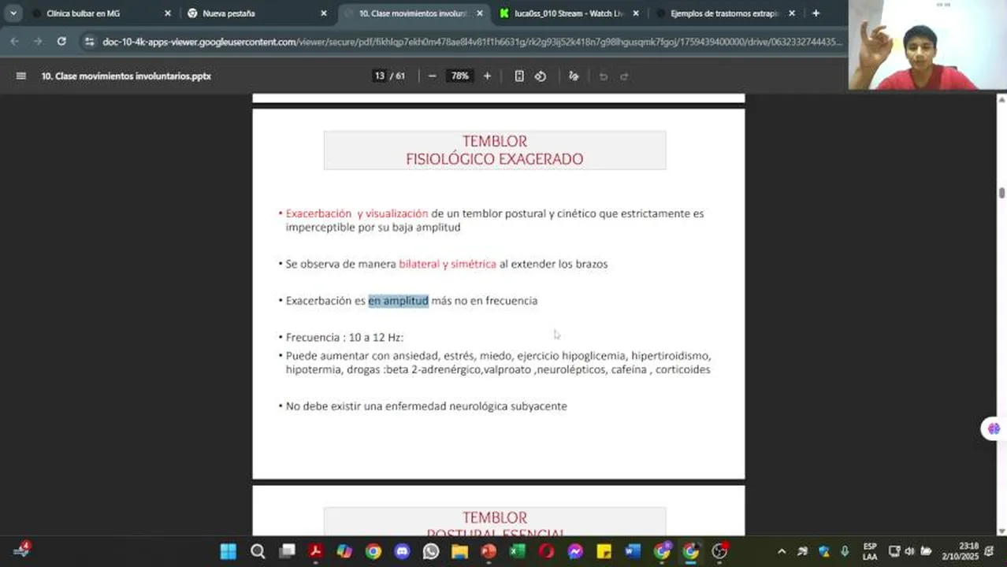
Task: Open Opera browser from taskbar
Action: click(546, 551)
